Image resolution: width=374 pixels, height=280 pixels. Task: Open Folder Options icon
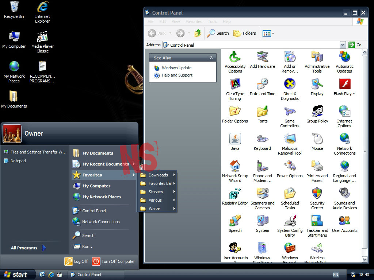pyautogui.click(x=235, y=114)
